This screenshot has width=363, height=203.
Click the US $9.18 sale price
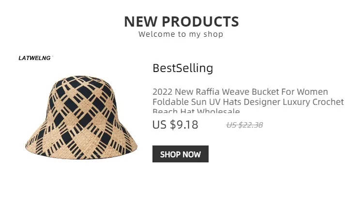tap(175, 125)
